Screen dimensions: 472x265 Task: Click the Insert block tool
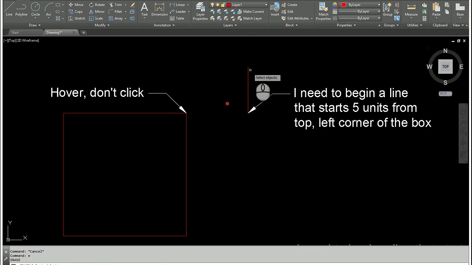[275, 9]
